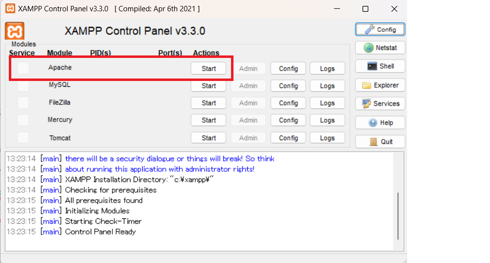Click the XAMPP logo icon in panel header
The height and width of the screenshot is (263, 490).
click(15, 31)
